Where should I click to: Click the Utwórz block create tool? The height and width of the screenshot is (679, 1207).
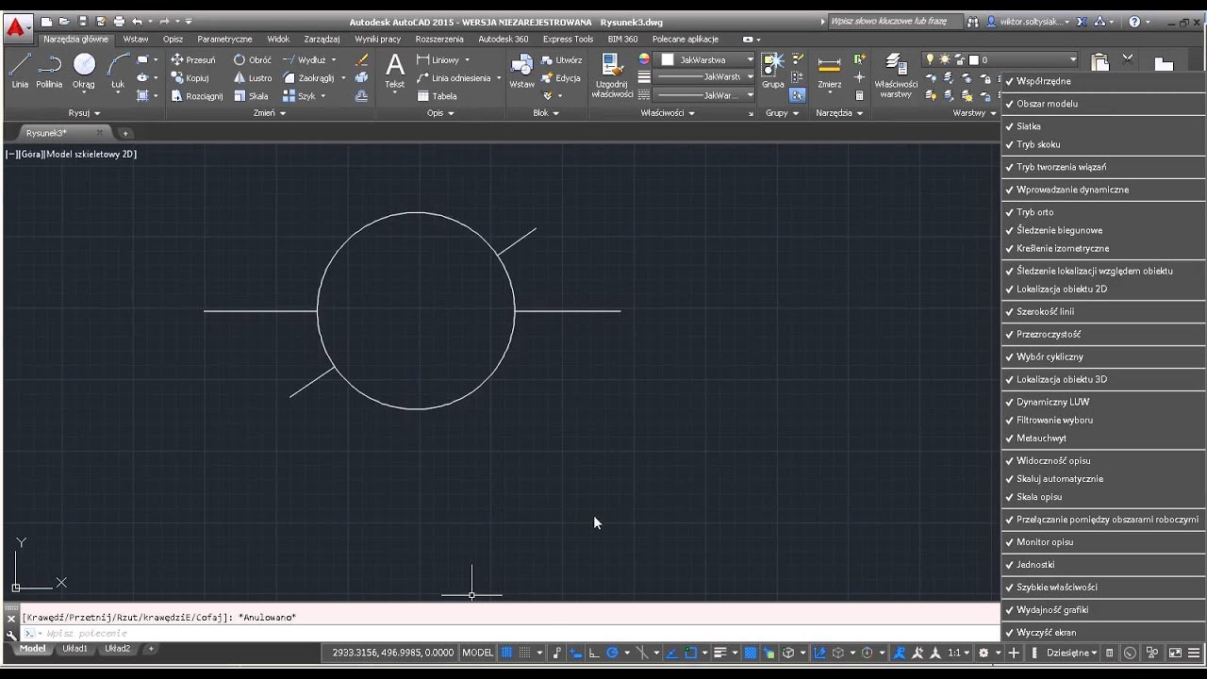coord(561,59)
